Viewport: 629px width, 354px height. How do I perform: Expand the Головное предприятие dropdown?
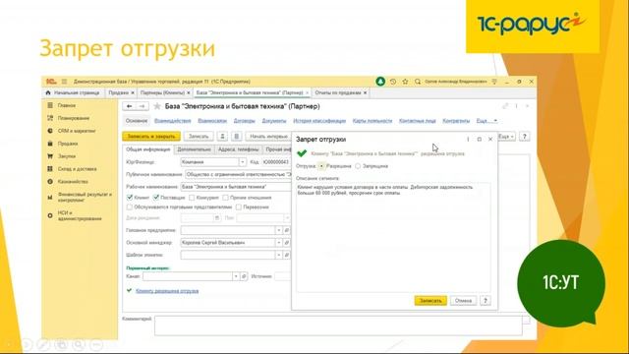[x=279, y=230]
